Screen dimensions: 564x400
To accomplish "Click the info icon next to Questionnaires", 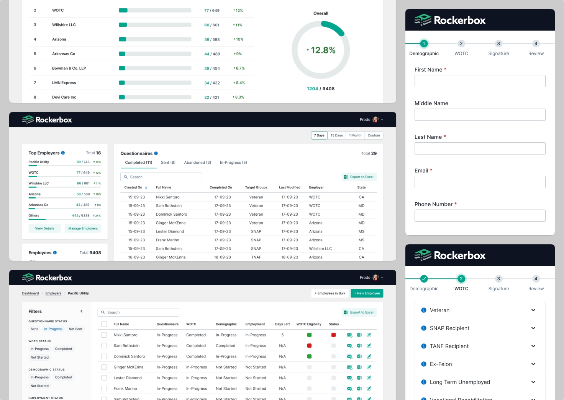I will click(156, 153).
